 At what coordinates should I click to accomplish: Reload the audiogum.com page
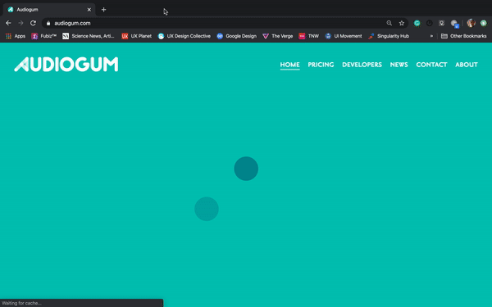pyautogui.click(x=33, y=23)
